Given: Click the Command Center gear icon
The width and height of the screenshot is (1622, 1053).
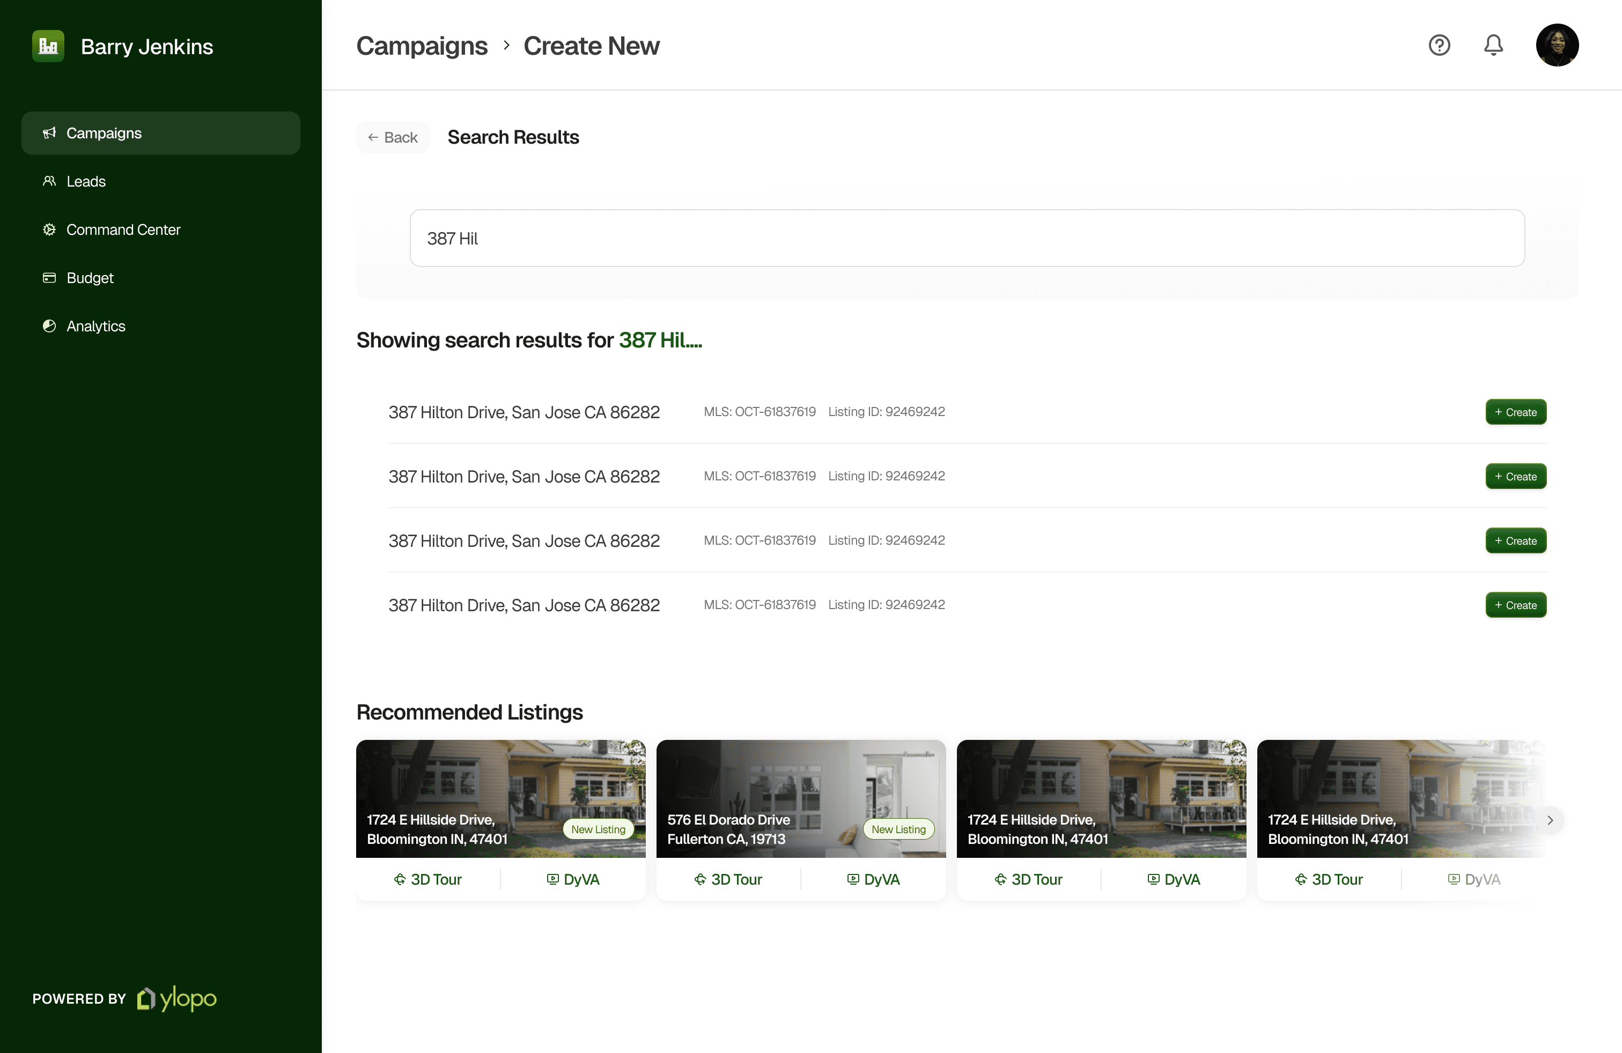Looking at the screenshot, I should (49, 229).
